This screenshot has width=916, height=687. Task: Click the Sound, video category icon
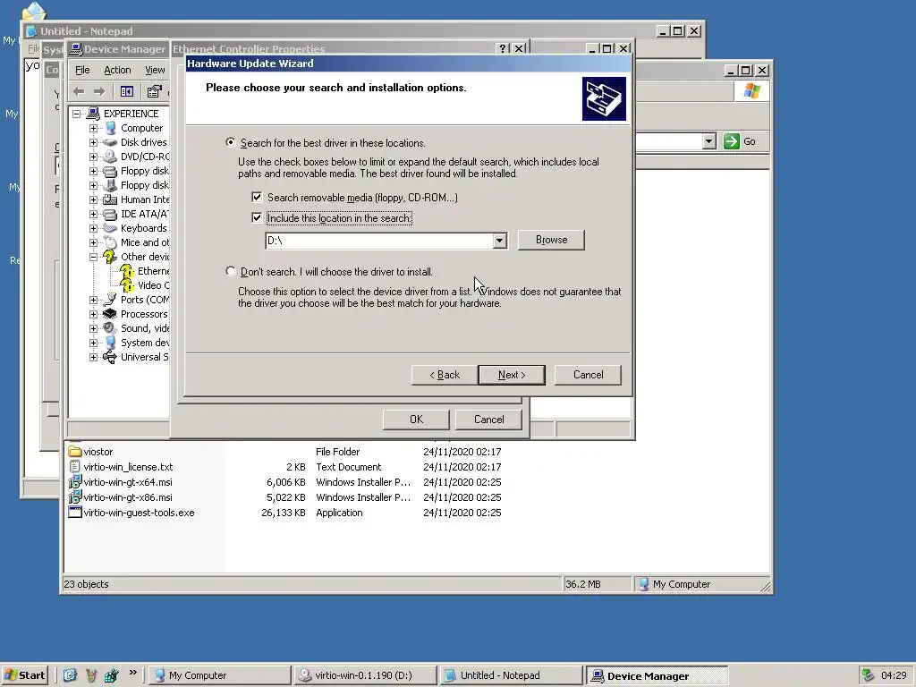click(110, 328)
